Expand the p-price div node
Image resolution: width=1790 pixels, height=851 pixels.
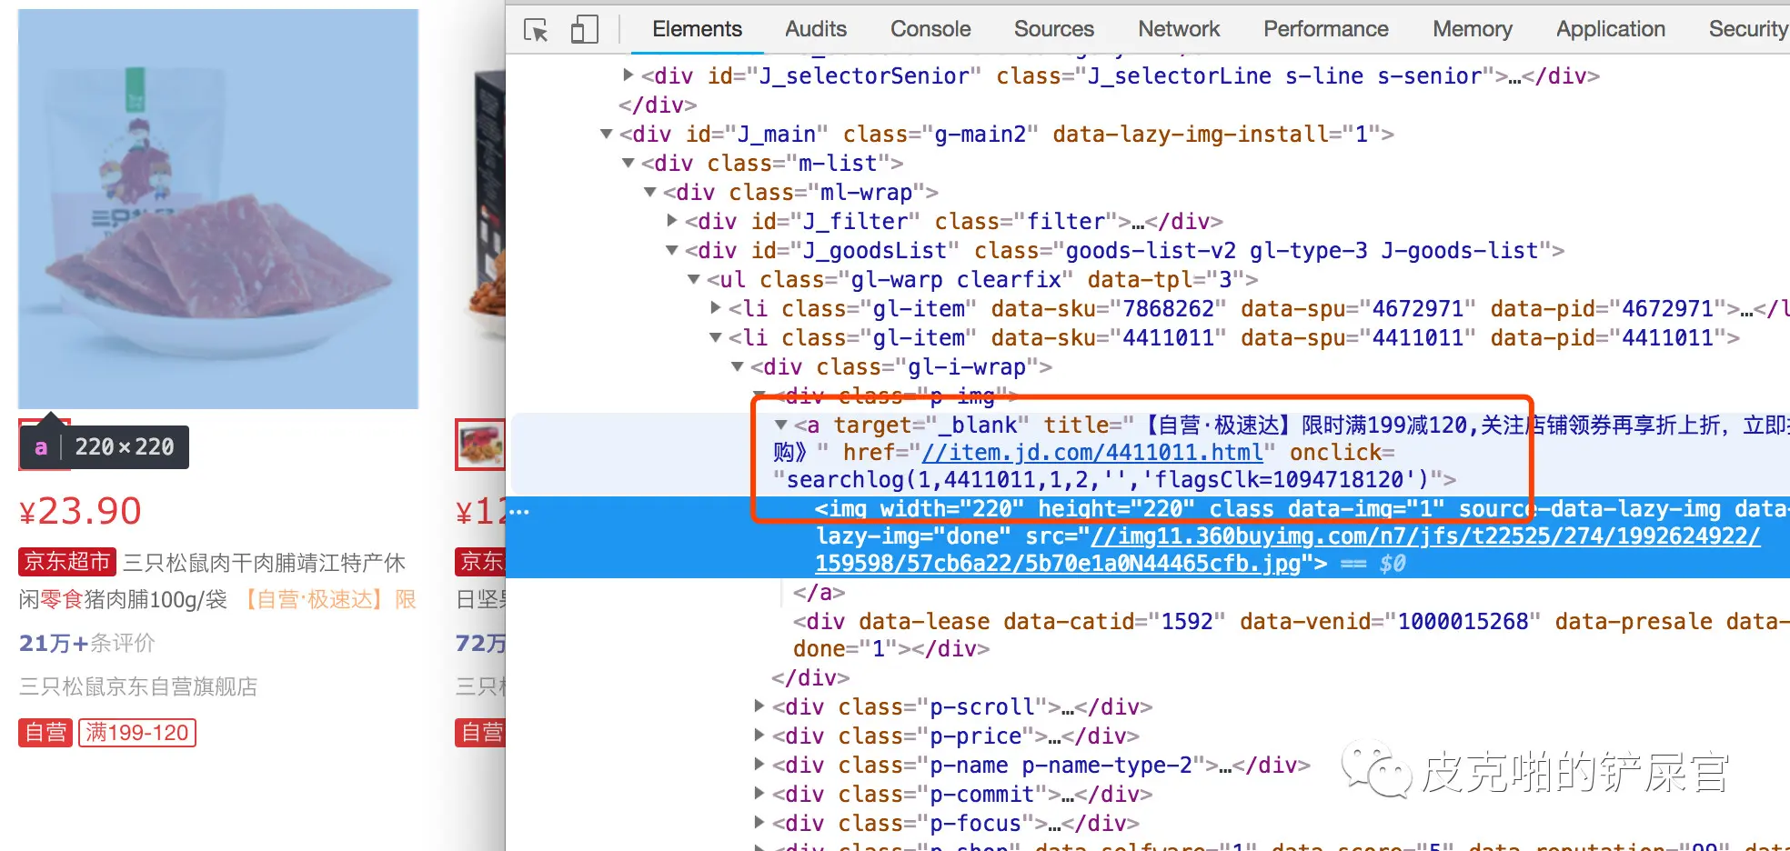759,735
